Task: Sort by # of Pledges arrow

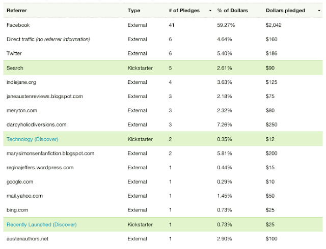Action: click(210, 11)
